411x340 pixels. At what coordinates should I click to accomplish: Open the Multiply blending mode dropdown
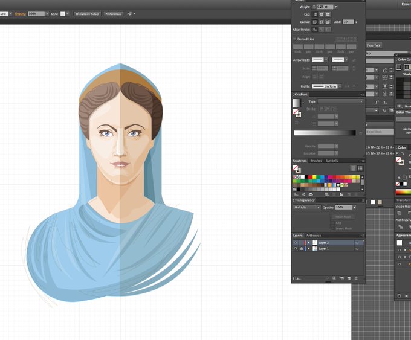(x=307, y=207)
